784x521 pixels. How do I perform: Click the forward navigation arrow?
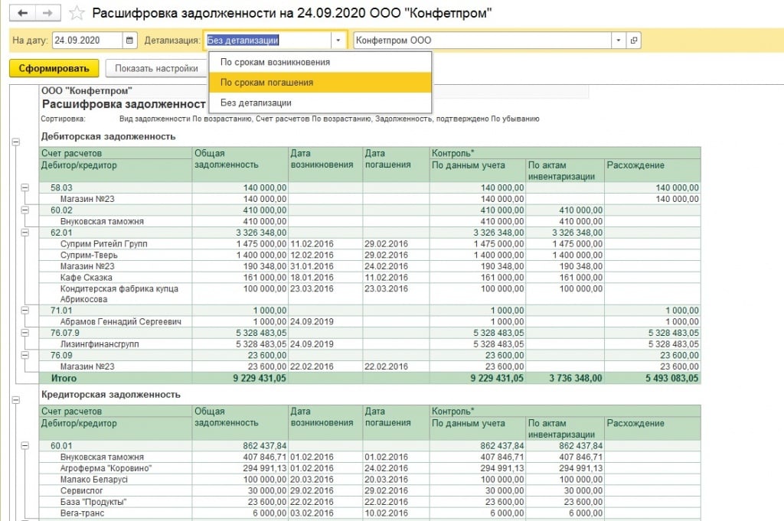[47, 13]
